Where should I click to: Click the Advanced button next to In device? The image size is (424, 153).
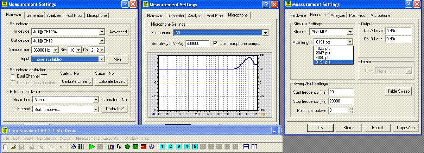pyautogui.click(x=118, y=32)
